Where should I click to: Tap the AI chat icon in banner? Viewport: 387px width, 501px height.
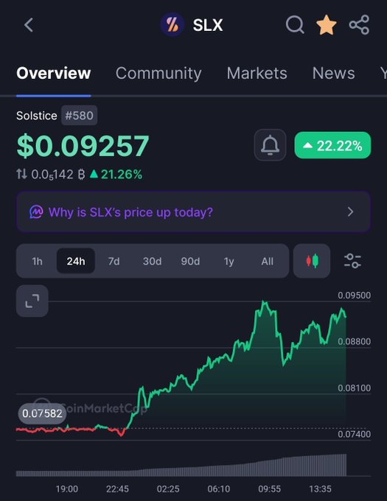coord(36,212)
